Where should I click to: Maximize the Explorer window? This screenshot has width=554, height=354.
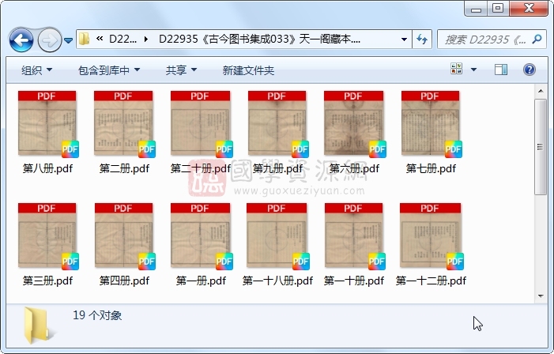(x=498, y=9)
